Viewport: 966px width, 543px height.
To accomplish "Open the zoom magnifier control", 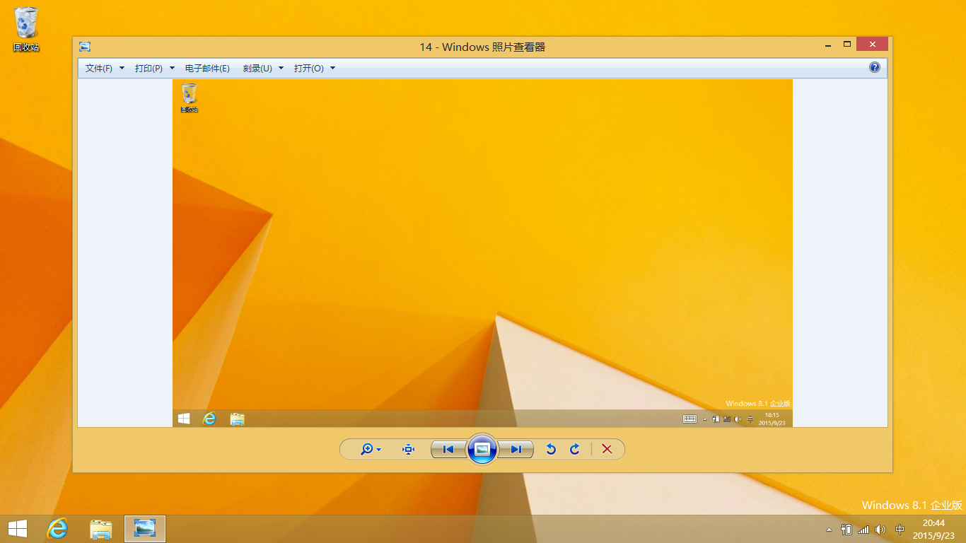I will 371,449.
